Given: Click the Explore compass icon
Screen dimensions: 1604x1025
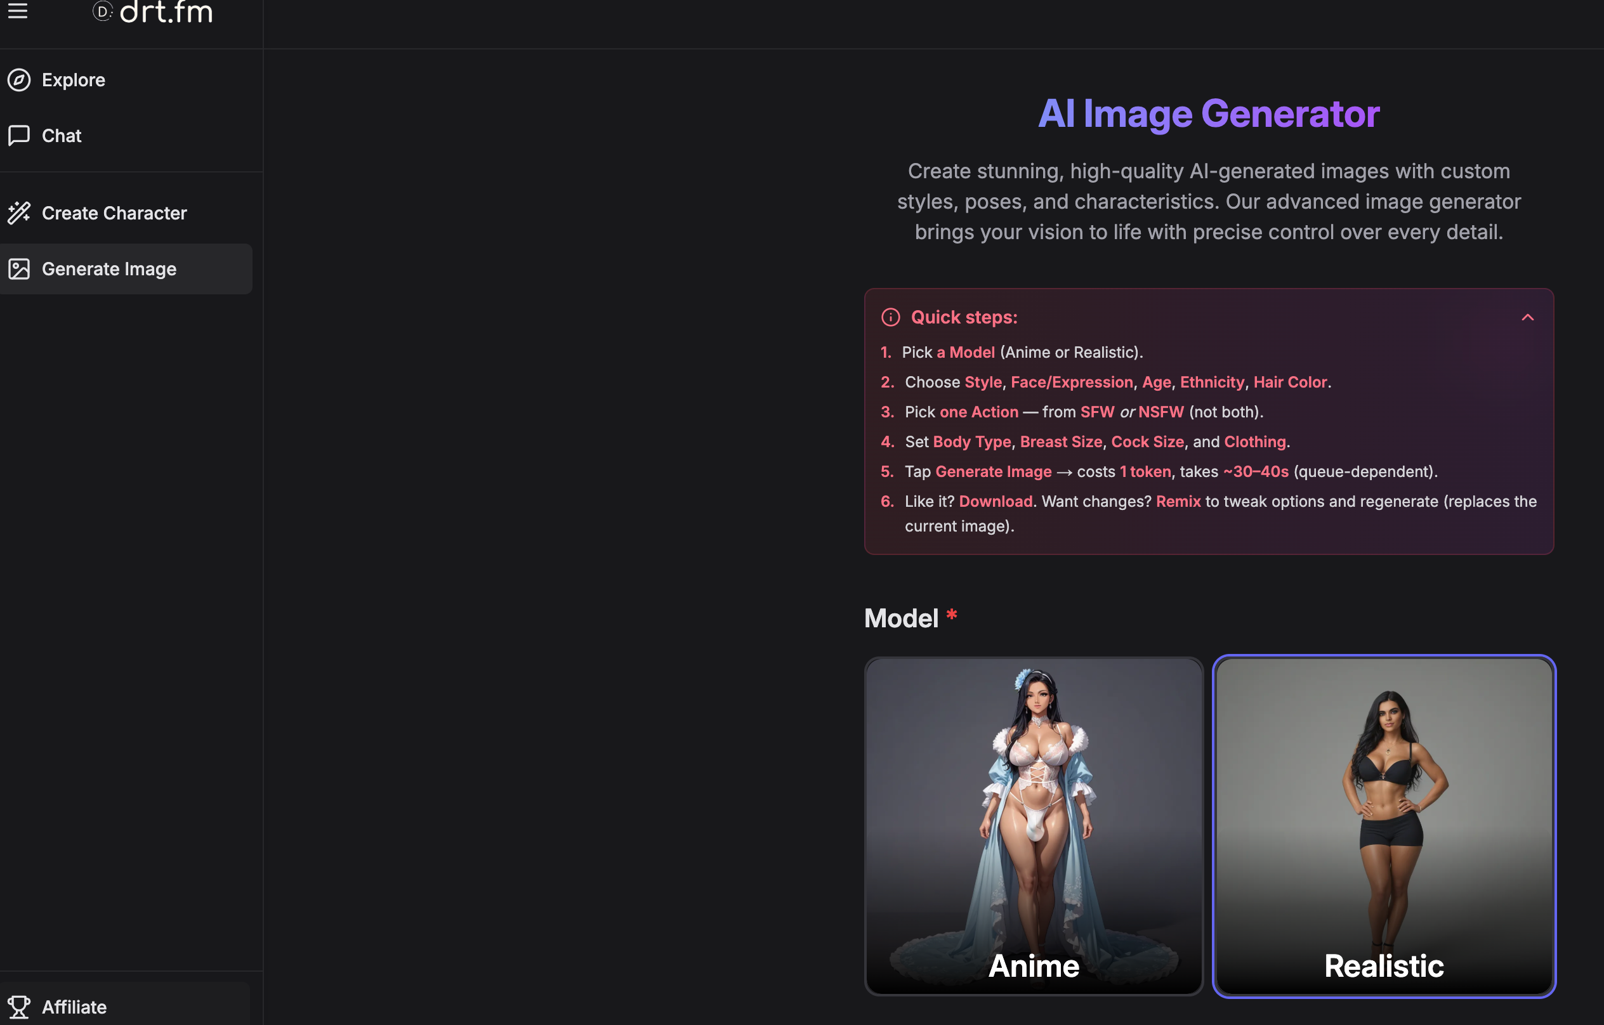Looking at the screenshot, I should [18, 80].
